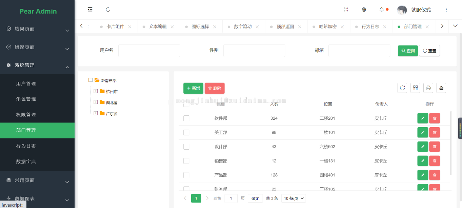The height and width of the screenshot is (208, 462).
Task: Check the checkbox on the 设计部 row
Action: 186,147
